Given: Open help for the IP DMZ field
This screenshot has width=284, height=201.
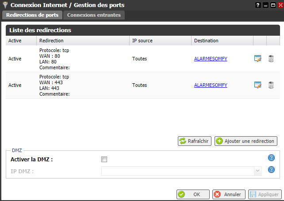Looking at the screenshot, I should click(x=271, y=170).
